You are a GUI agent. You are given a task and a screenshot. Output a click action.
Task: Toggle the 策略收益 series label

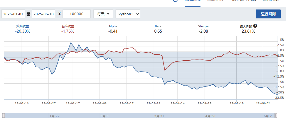click(x=22, y=26)
